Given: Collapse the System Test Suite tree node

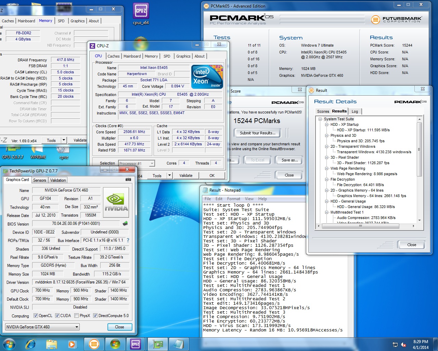Looking at the screenshot, I should tap(320, 119).
